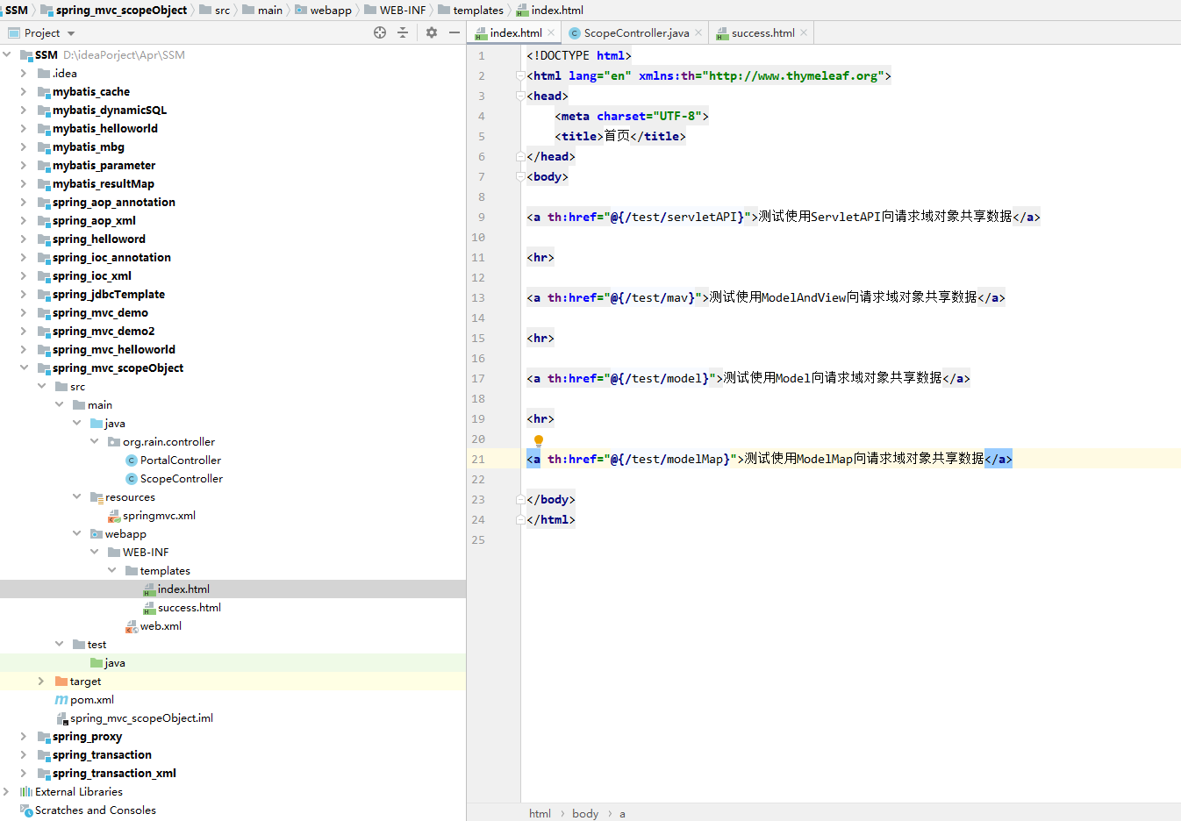The image size is (1181, 821).
Task: Select index.html in the project tree
Action: pyautogui.click(x=183, y=589)
